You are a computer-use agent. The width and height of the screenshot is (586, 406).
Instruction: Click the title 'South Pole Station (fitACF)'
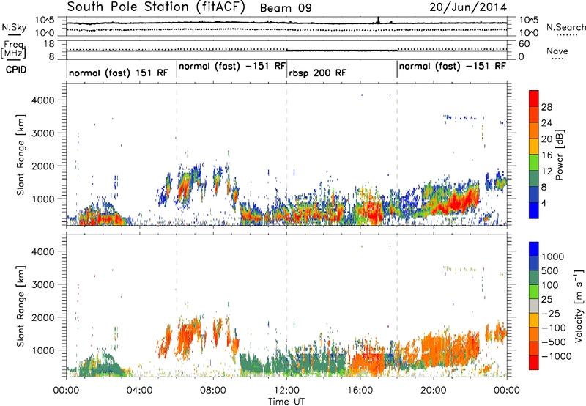pos(156,7)
